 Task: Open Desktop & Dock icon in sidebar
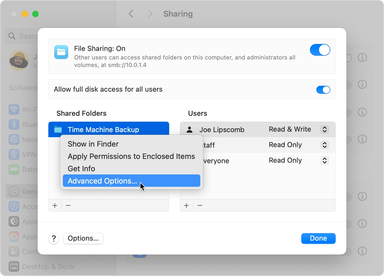14,266
